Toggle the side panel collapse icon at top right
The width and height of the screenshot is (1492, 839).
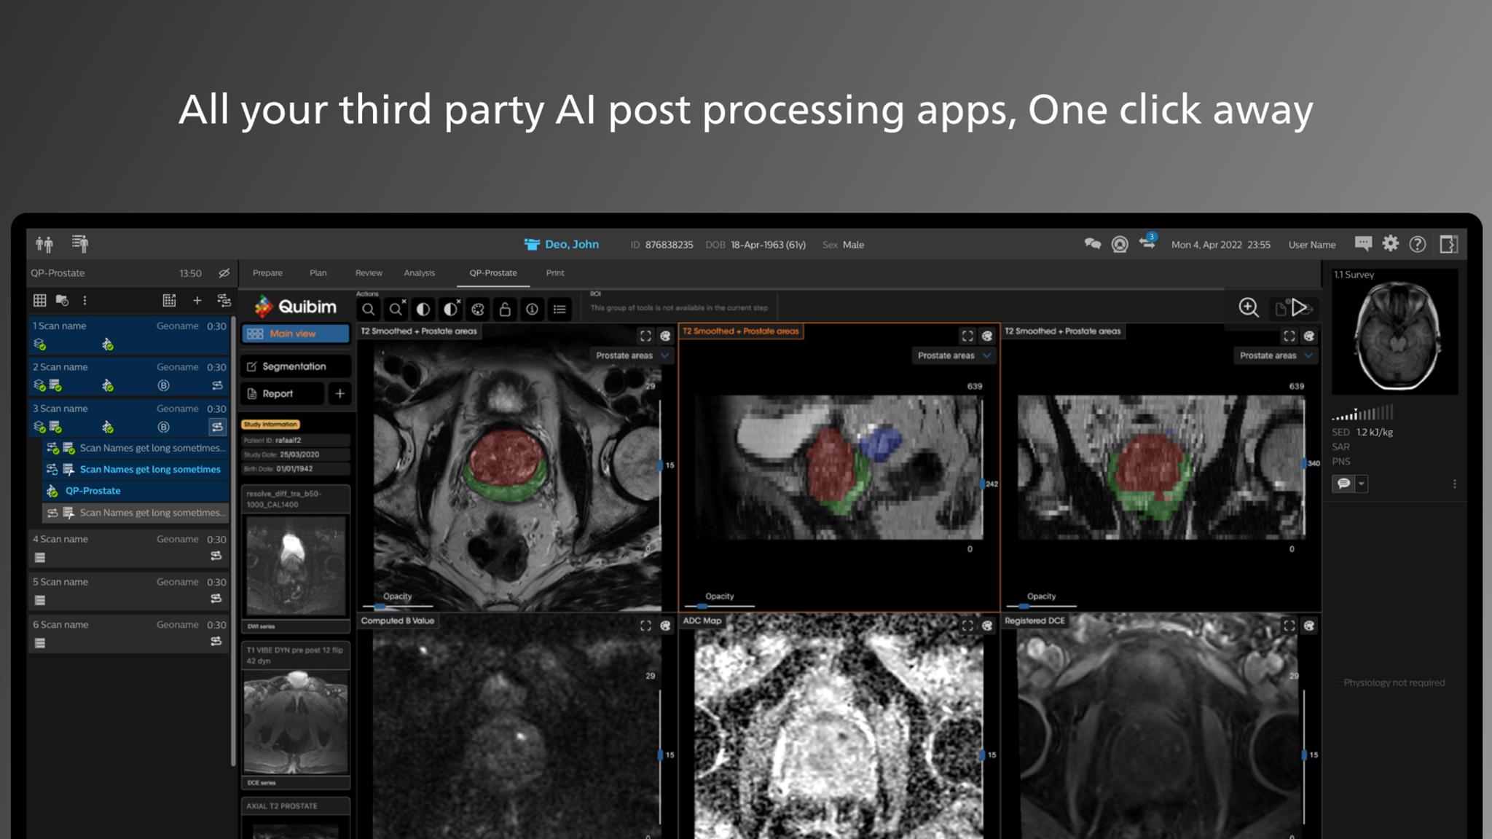coord(1448,244)
